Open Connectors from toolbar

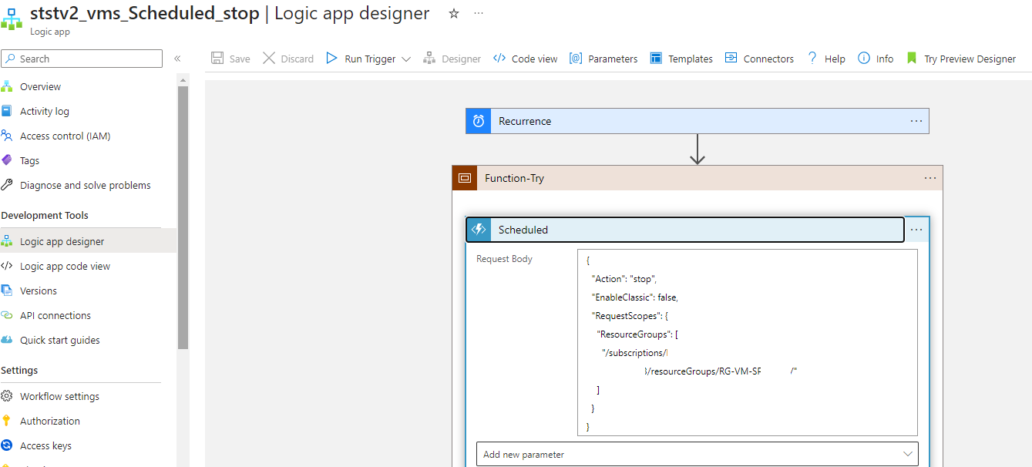coord(759,59)
